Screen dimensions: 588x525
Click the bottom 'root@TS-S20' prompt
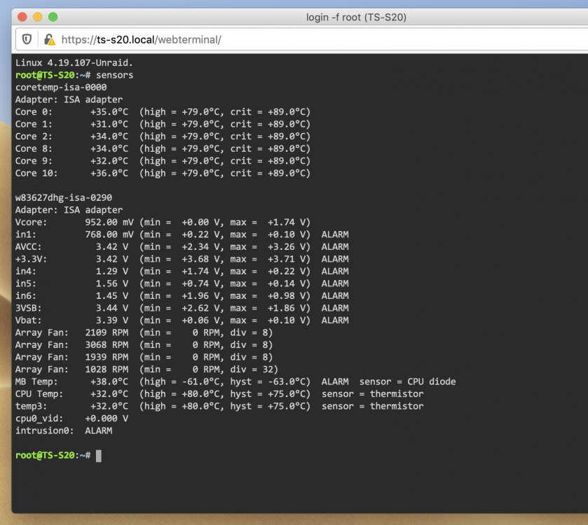pos(45,455)
